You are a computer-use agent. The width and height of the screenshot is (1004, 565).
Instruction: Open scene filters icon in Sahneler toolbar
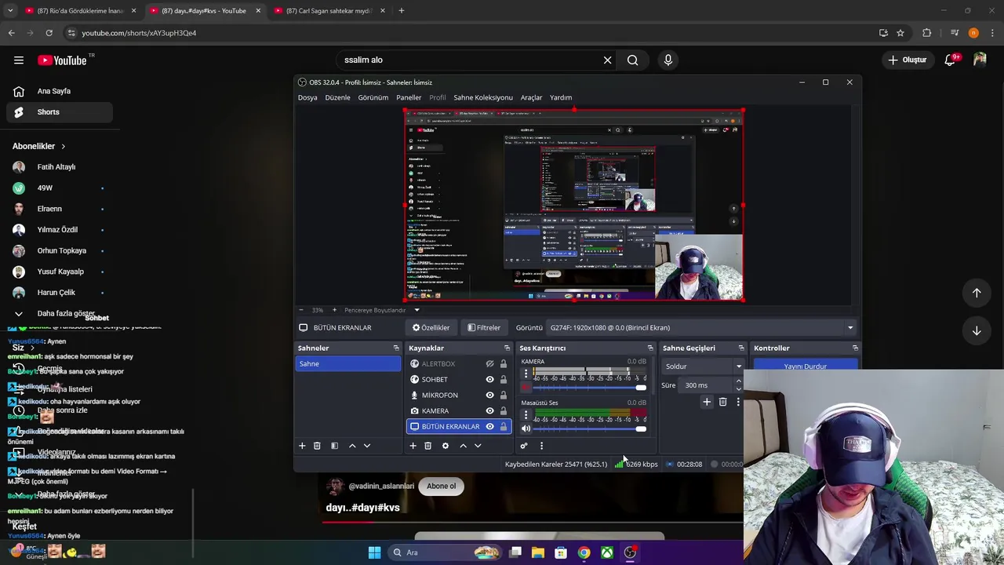point(334,446)
